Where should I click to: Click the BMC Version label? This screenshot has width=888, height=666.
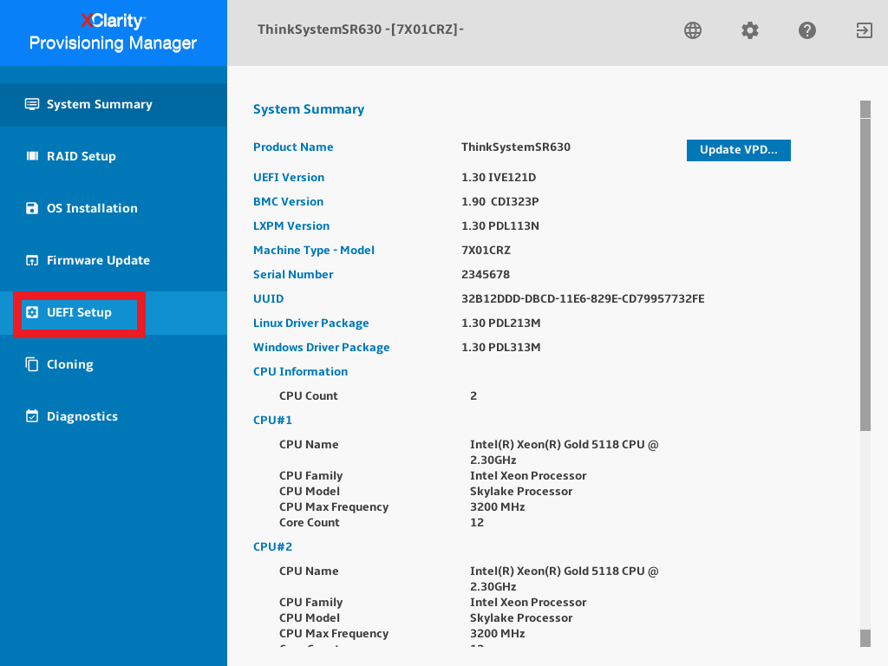click(x=288, y=201)
